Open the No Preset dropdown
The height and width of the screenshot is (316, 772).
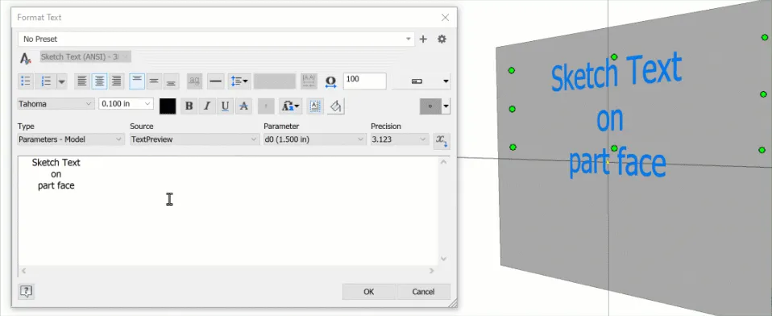(x=216, y=39)
